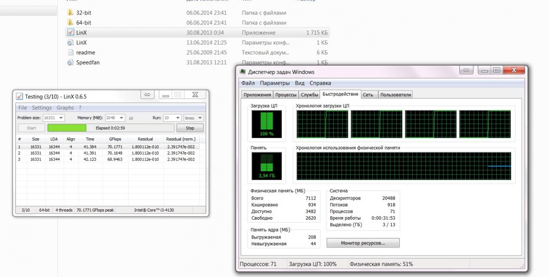Expand the Run count dropdown
Image resolution: width=549 pixels, height=277 pixels.
pos(178,118)
